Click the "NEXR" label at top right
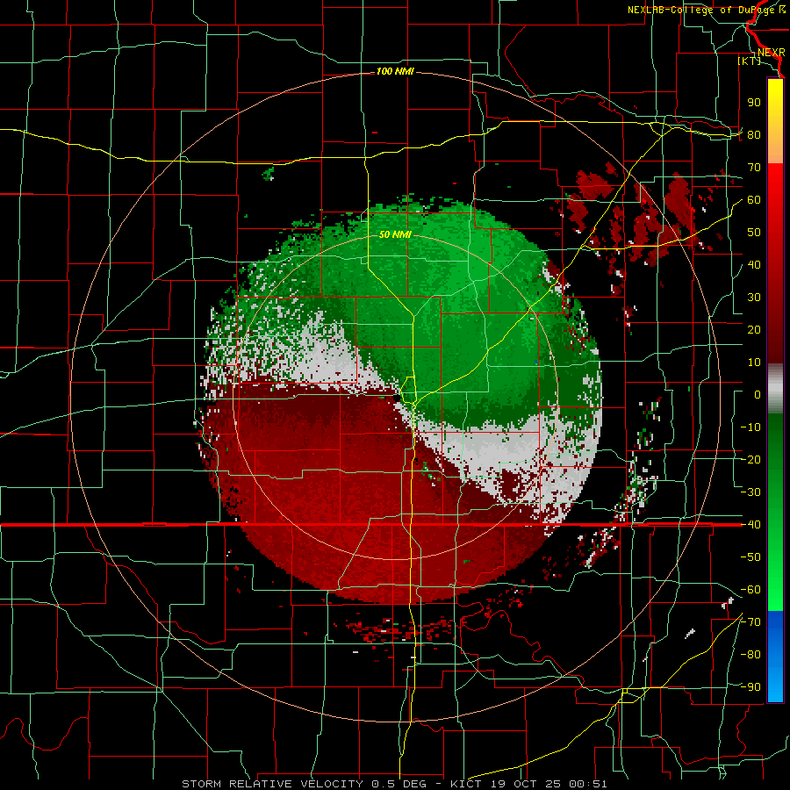The height and width of the screenshot is (790, 790). point(772,53)
